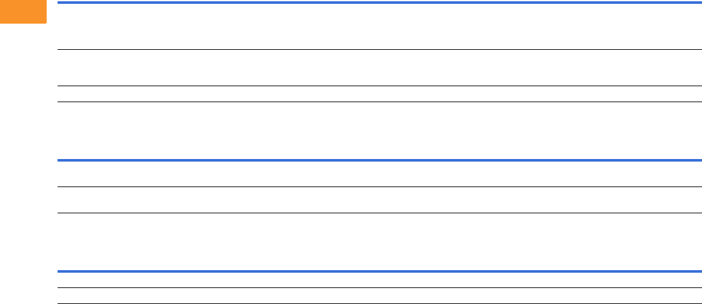Select the first row of the bottom table

tap(380, 280)
